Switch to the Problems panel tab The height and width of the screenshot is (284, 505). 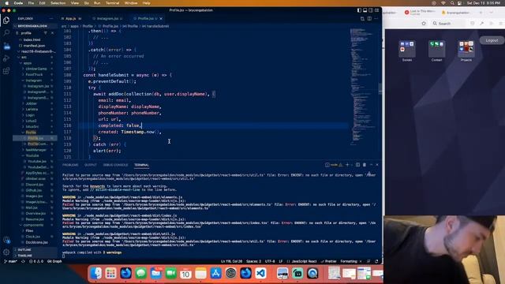70,165
